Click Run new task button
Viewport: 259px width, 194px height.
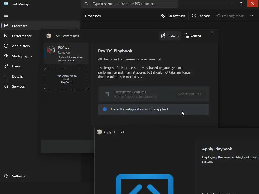click(x=173, y=16)
